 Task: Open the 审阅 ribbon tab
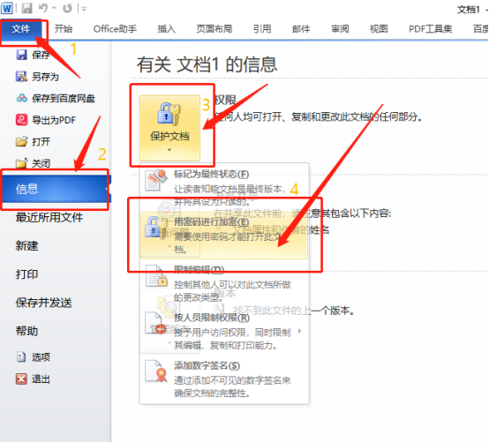pos(340,29)
